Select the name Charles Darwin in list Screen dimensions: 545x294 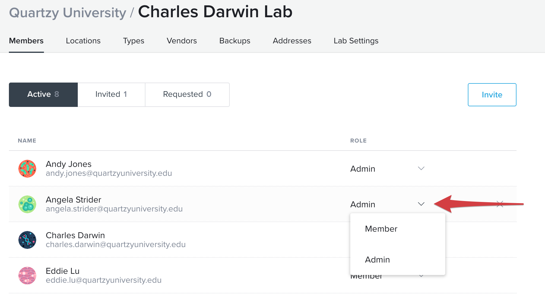pyautogui.click(x=75, y=235)
